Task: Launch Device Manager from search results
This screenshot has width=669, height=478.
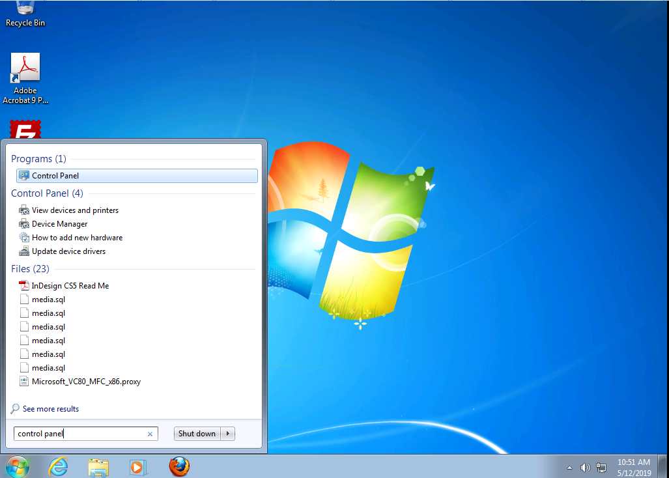Action: click(x=59, y=224)
